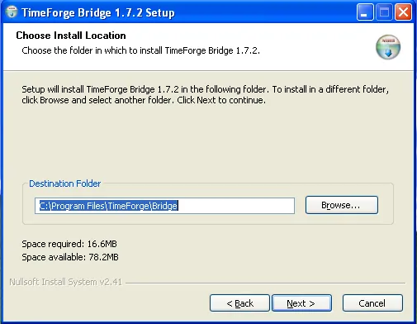
Task: Click 'Space required: 16.6MB' text
Action: 69,244
